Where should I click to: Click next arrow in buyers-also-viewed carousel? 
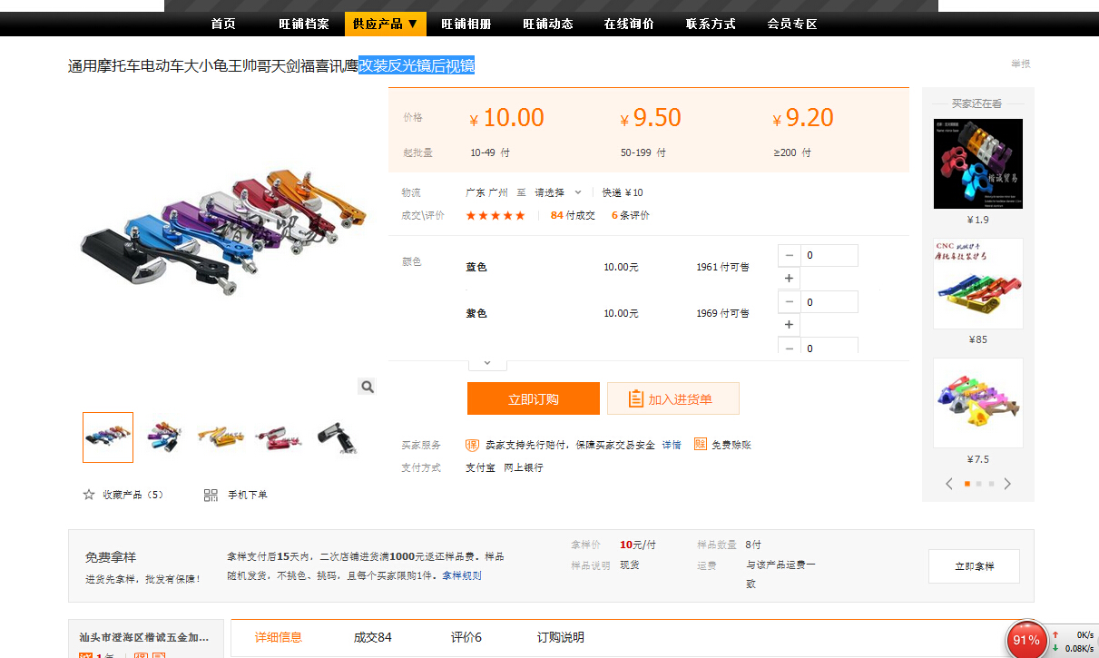click(1007, 484)
